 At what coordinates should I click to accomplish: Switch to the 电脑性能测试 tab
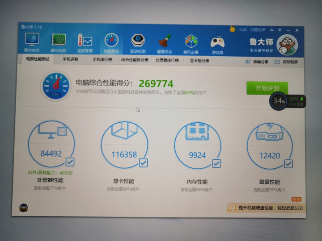click(x=38, y=59)
